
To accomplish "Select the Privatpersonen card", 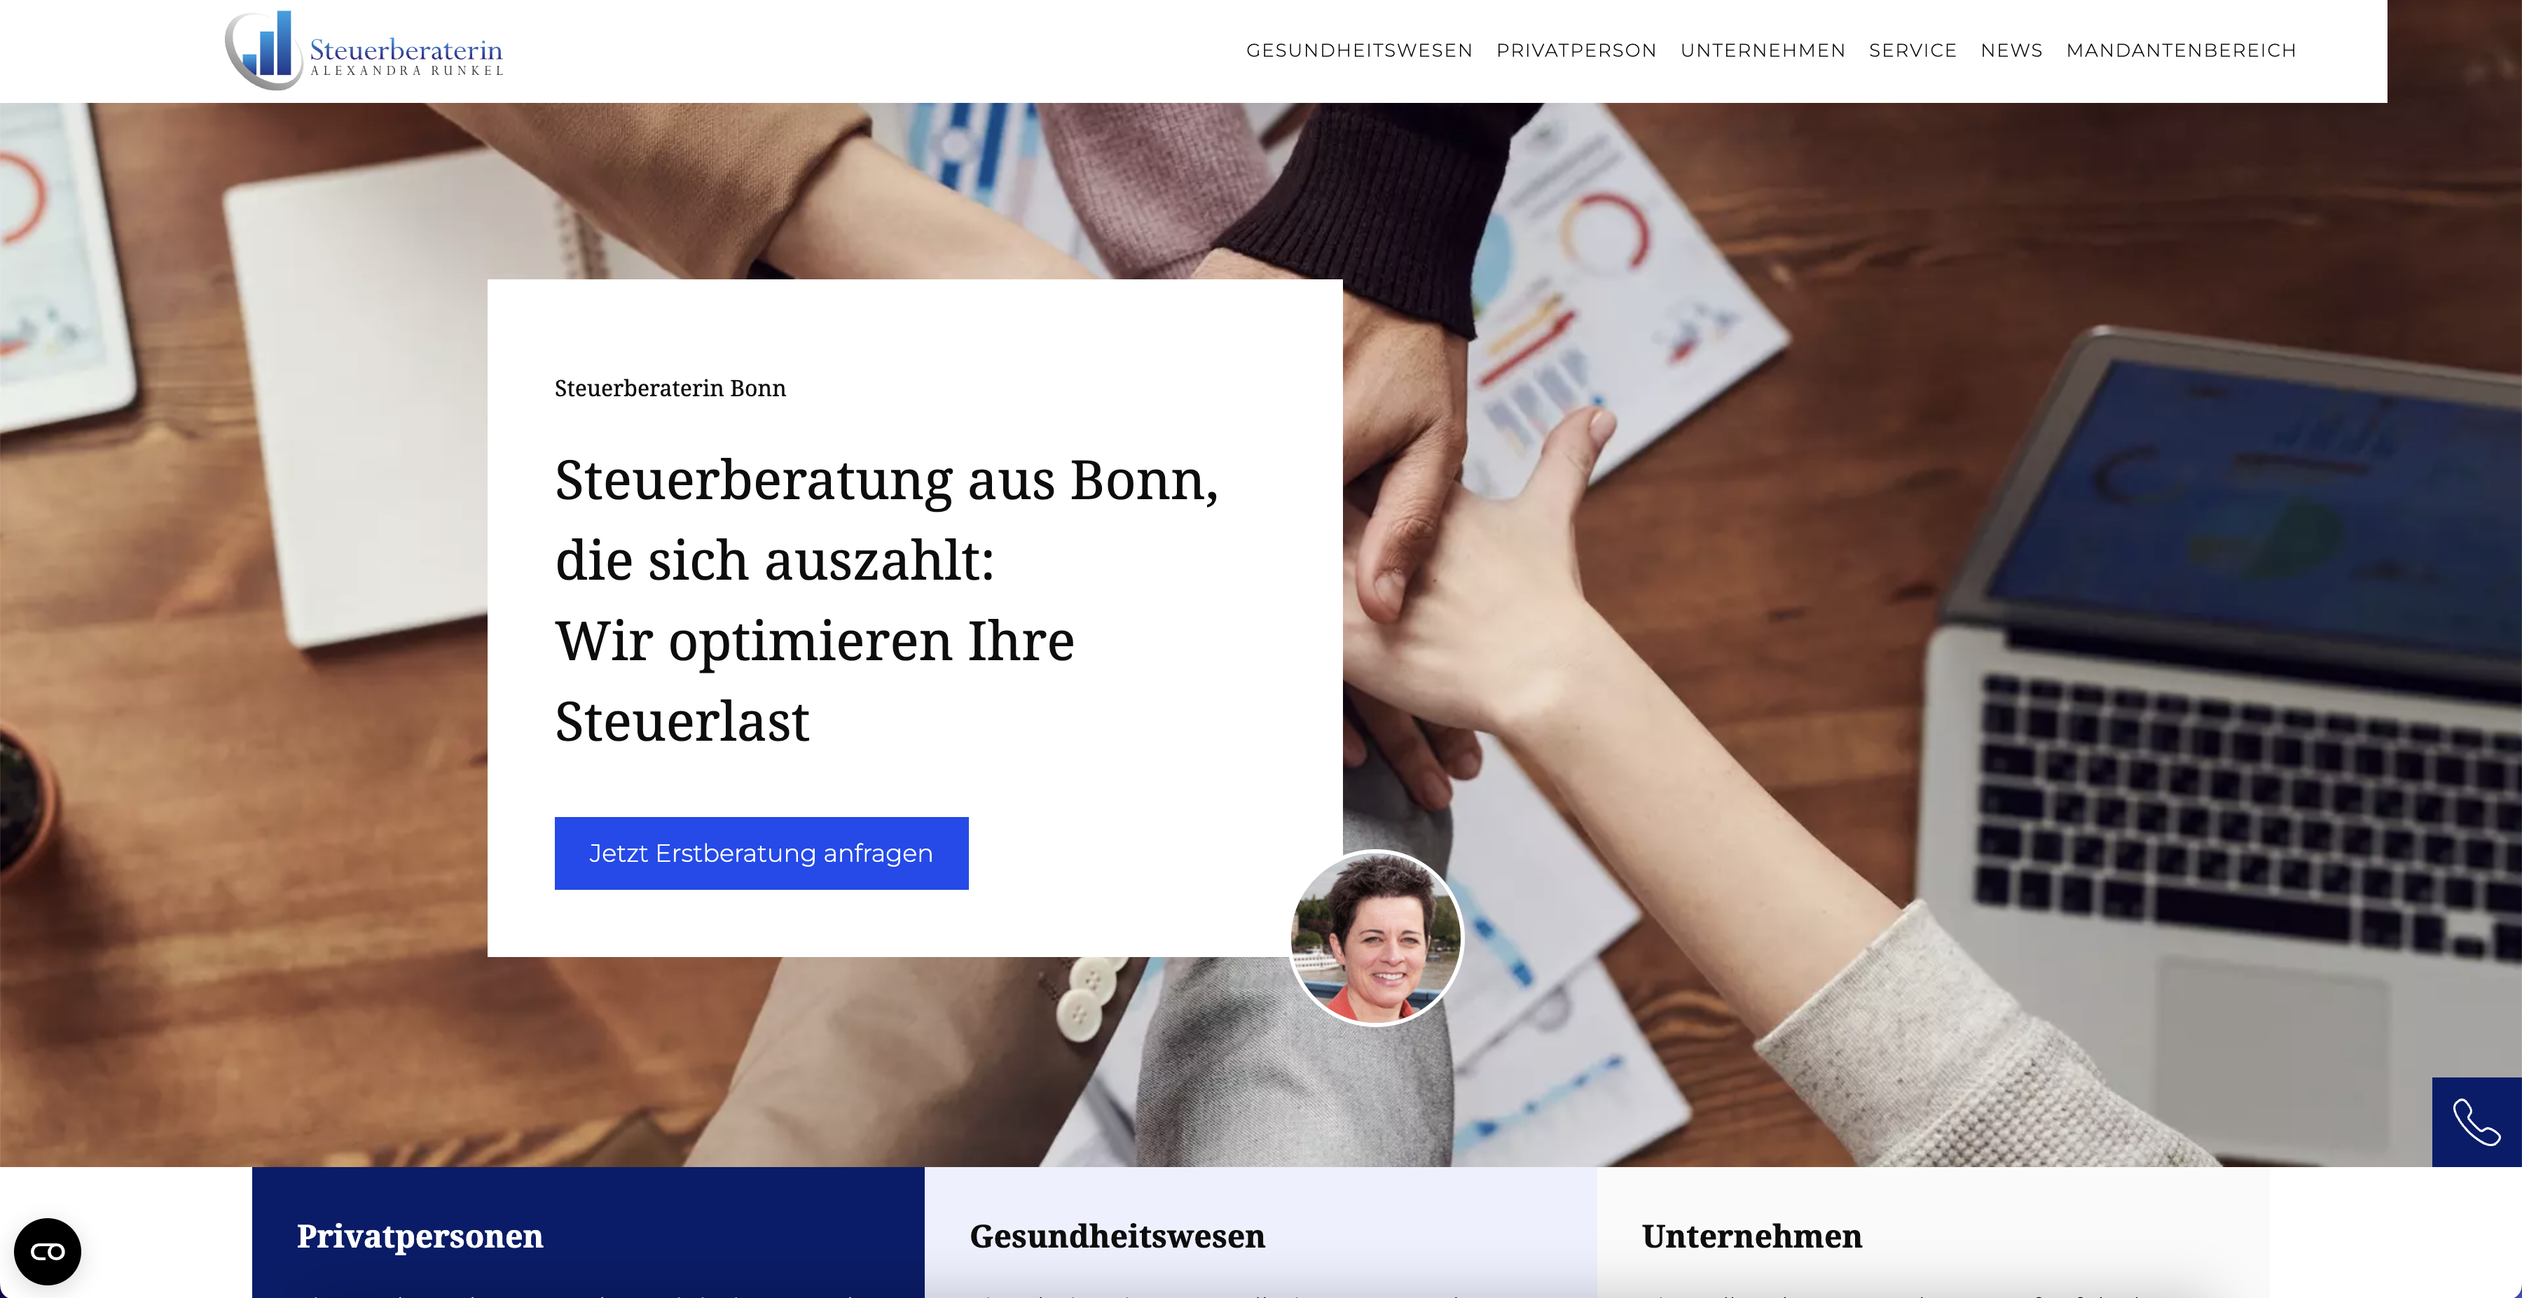I will [588, 1232].
